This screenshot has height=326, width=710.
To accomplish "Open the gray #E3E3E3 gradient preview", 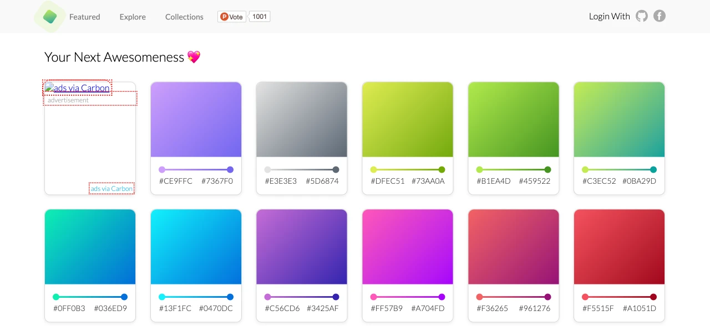I will [x=302, y=119].
